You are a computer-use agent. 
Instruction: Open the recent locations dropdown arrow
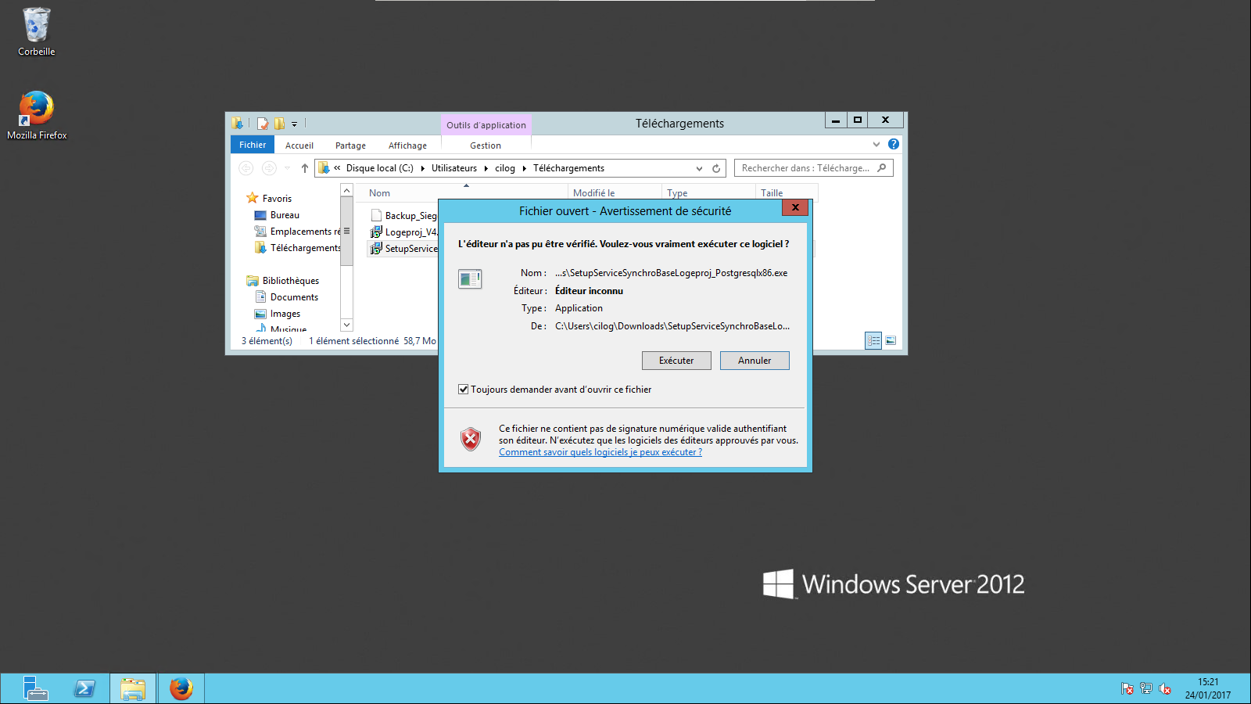click(288, 168)
